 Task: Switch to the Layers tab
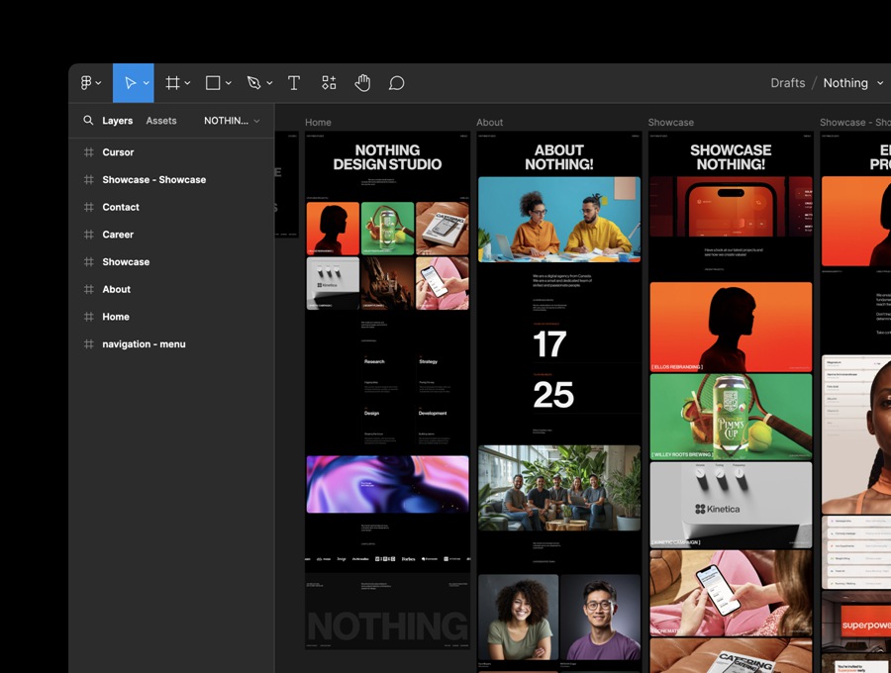click(x=117, y=121)
